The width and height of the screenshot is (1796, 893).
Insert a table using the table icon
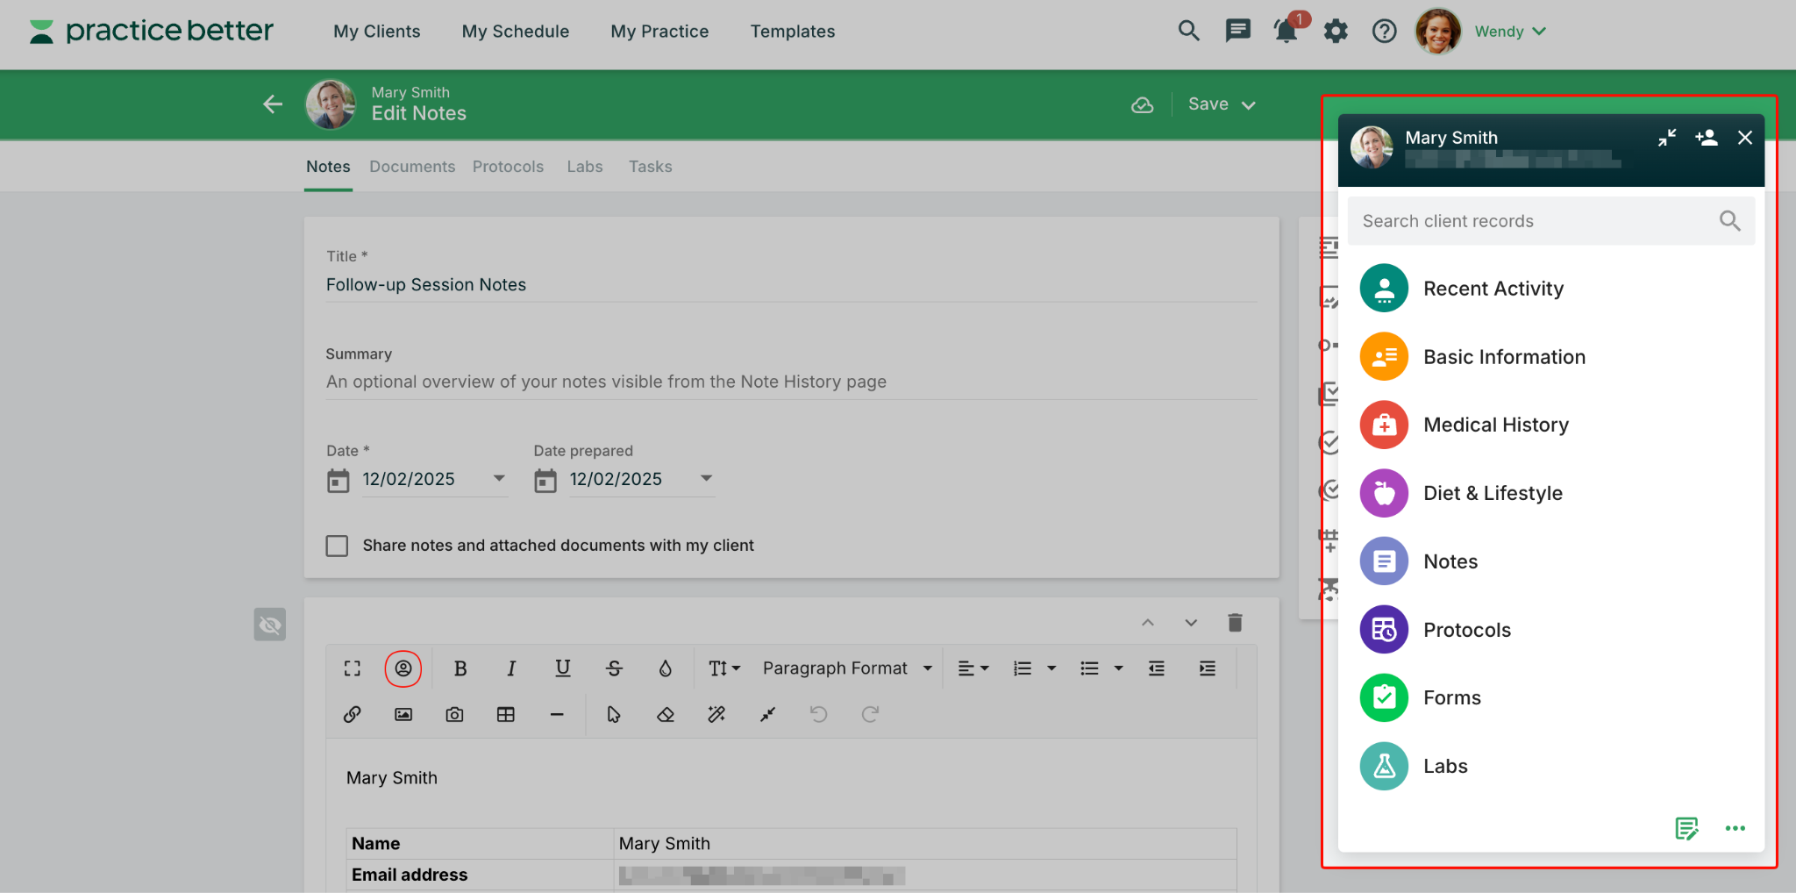click(506, 715)
